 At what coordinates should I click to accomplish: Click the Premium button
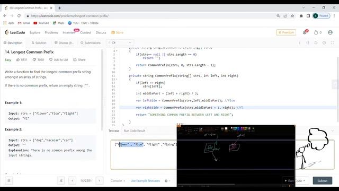286,32
